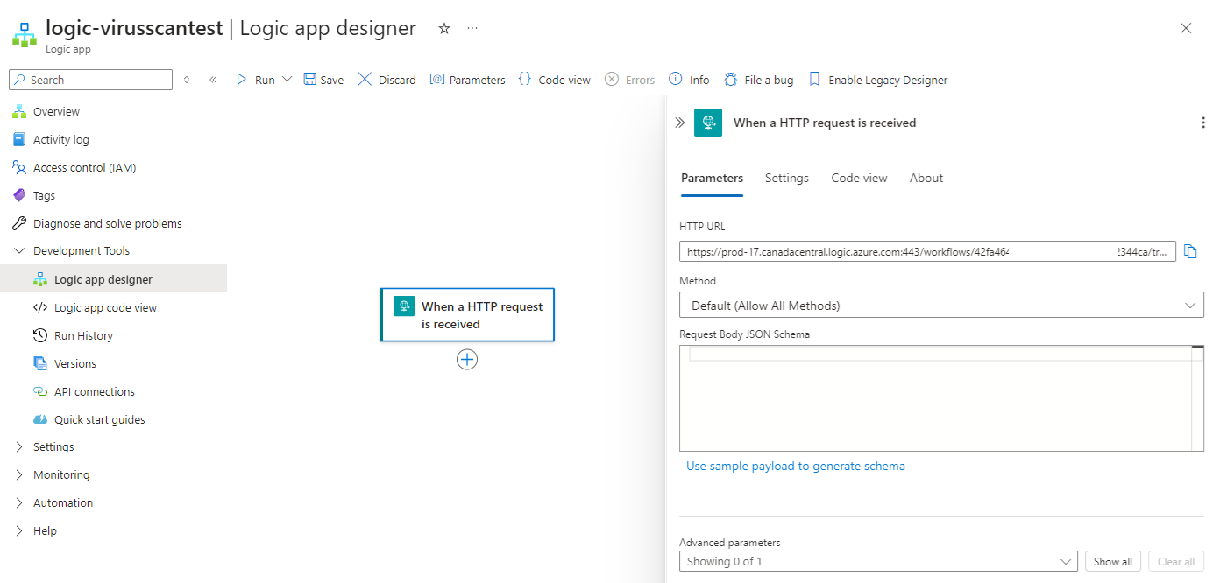
Task: Run the workflow from the toolbar
Action: [256, 80]
